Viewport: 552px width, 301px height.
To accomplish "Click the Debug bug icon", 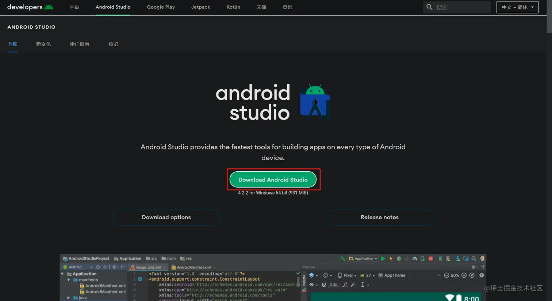I will [x=399, y=258].
